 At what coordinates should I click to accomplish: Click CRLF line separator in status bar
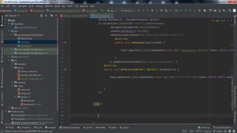click(191, 132)
